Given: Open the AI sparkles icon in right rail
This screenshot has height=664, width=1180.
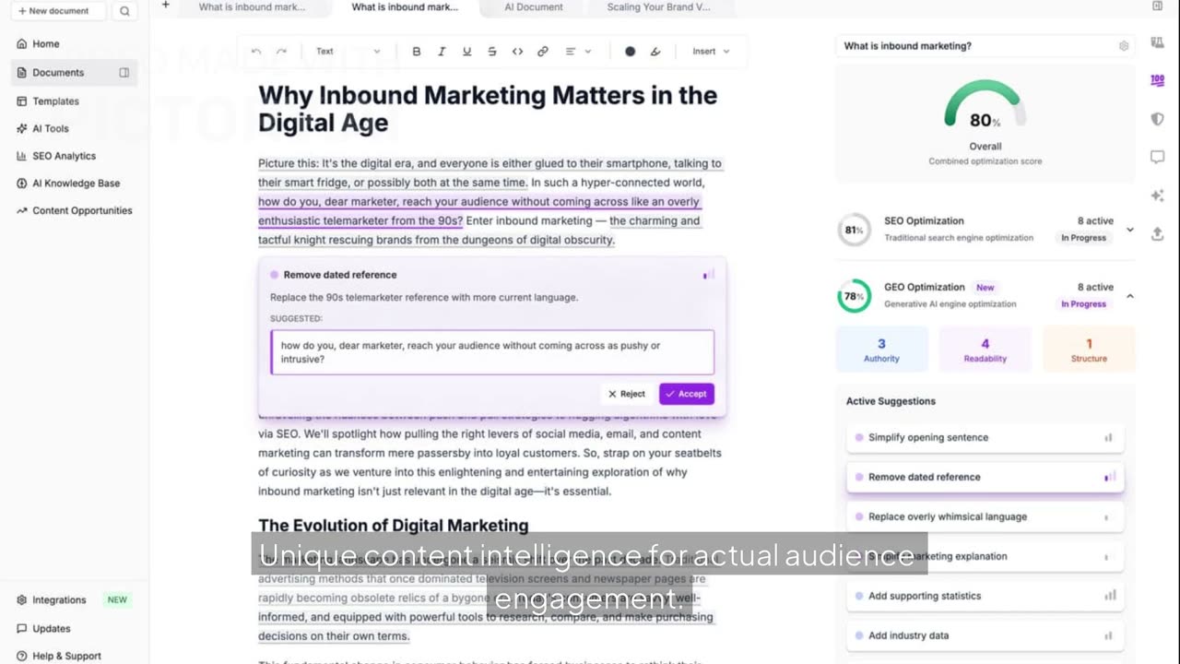Looking at the screenshot, I should tap(1158, 196).
